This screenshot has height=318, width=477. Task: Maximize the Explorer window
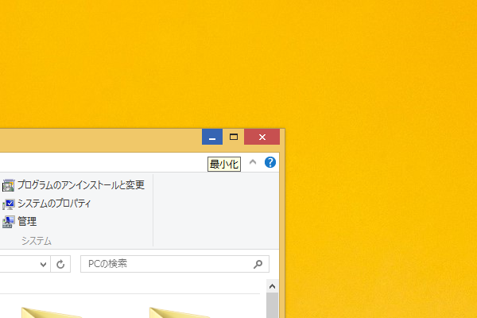[x=233, y=137]
